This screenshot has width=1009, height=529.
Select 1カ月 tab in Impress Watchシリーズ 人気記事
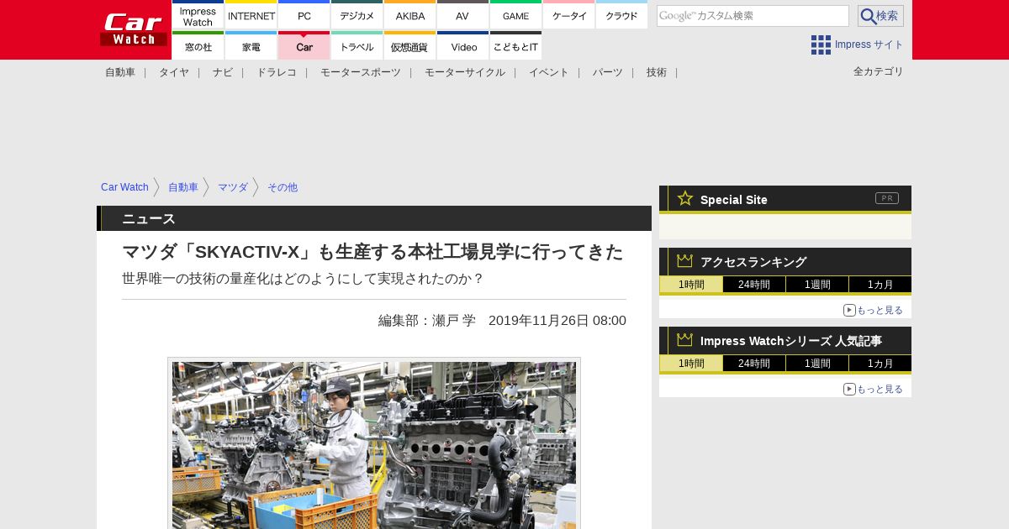(x=880, y=364)
